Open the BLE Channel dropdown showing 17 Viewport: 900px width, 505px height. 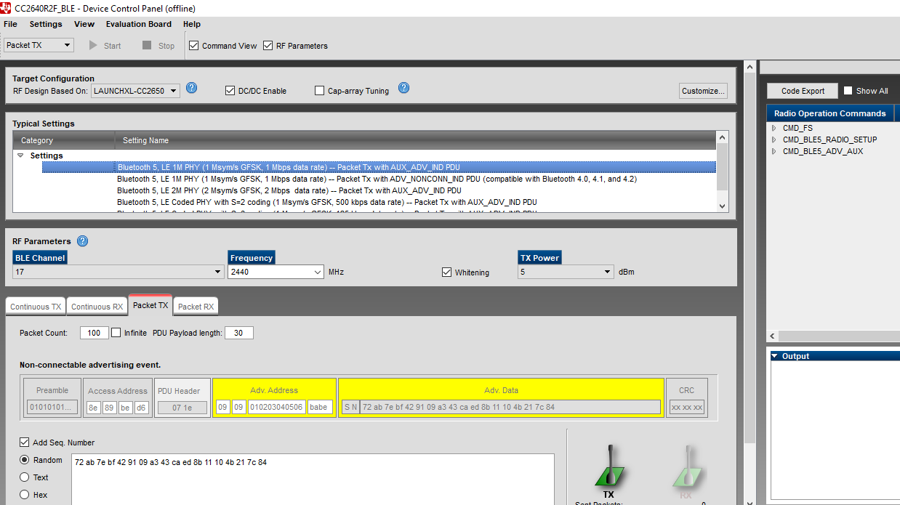(x=118, y=272)
